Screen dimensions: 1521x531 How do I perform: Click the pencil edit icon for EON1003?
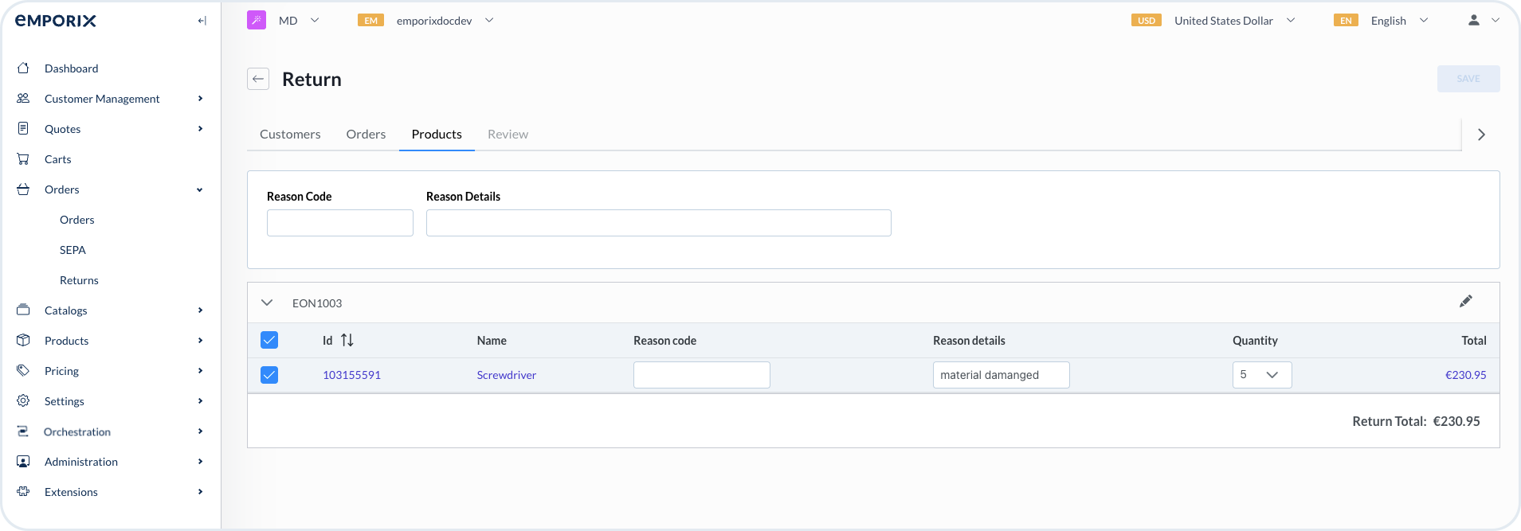click(1465, 302)
